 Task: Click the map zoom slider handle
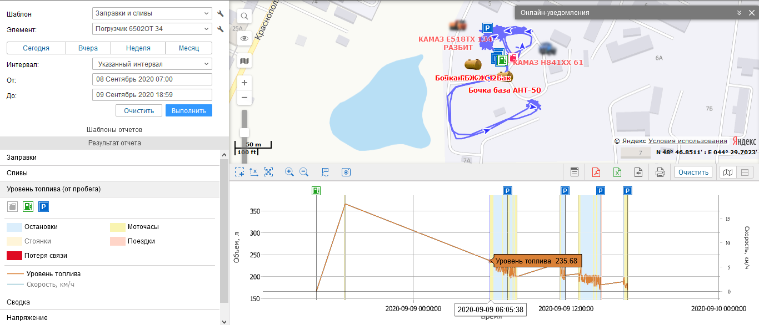point(244,132)
